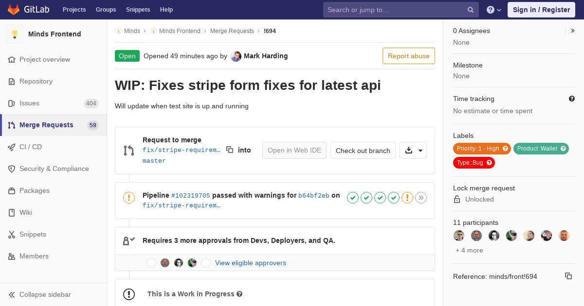Open View eligible approvers link
The height and width of the screenshot is (306, 584).
251,263
